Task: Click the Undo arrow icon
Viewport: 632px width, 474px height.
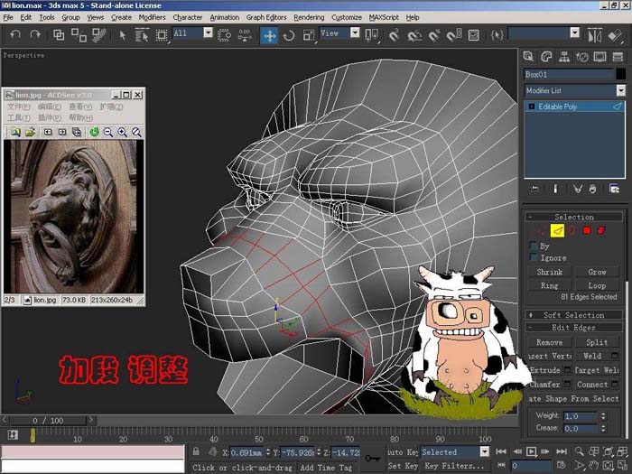Action: [x=15, y=34]
